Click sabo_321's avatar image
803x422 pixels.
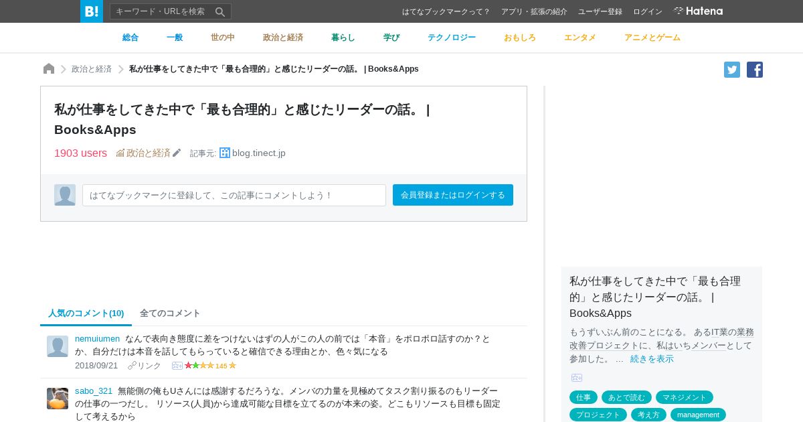tap(58, 399)
